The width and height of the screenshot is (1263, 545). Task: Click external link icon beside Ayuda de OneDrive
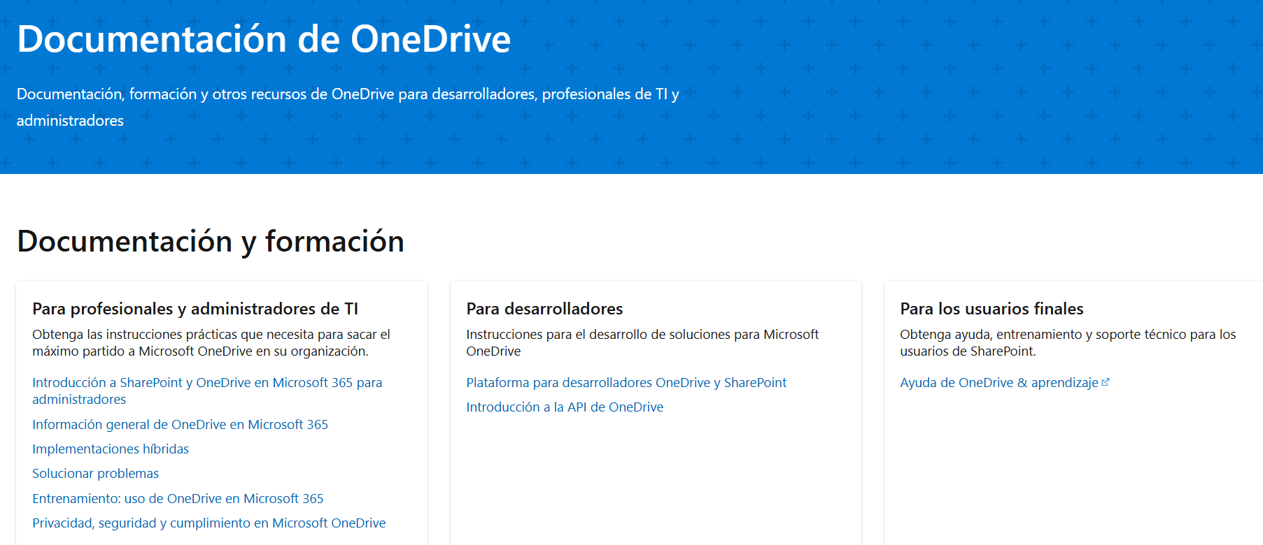coord(1106,382)
